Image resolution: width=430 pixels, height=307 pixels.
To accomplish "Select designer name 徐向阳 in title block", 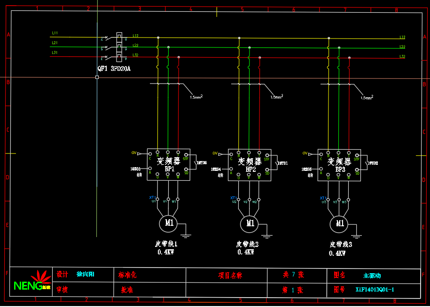I will point(86,274).
